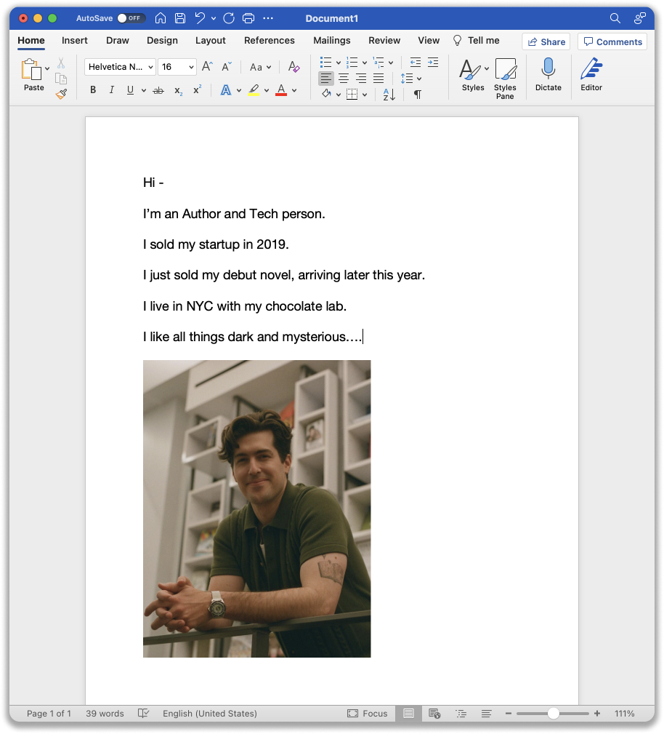Expand the line spacing dropdown
The image size is (664, 734).
(419, 79)
